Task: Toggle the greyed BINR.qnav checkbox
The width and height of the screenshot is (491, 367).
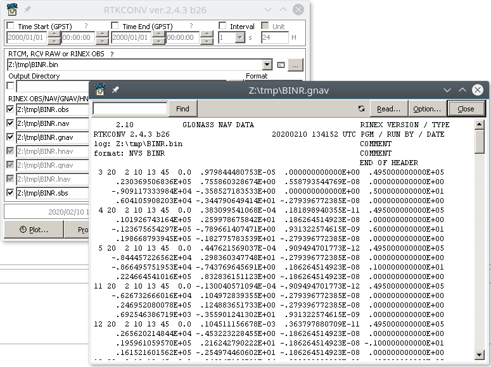Action: tap(10, 165)
